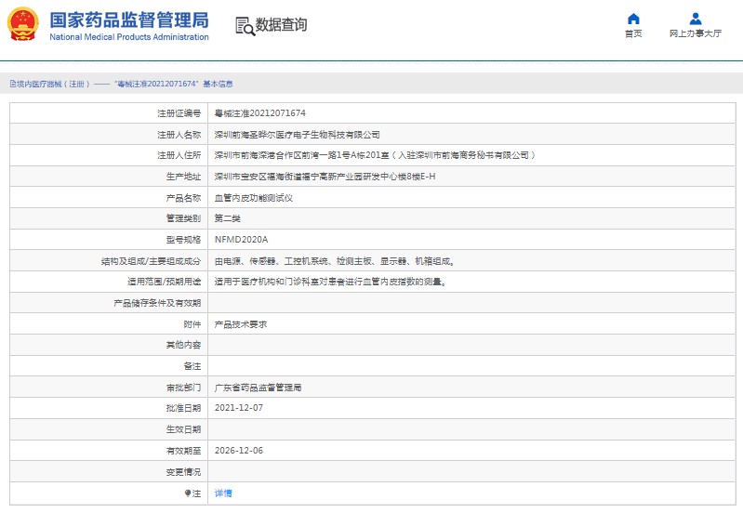Screen dimensions: 743x513
Task: Select production address 深圳市宝安区福海街道 text
Action: 325,177
